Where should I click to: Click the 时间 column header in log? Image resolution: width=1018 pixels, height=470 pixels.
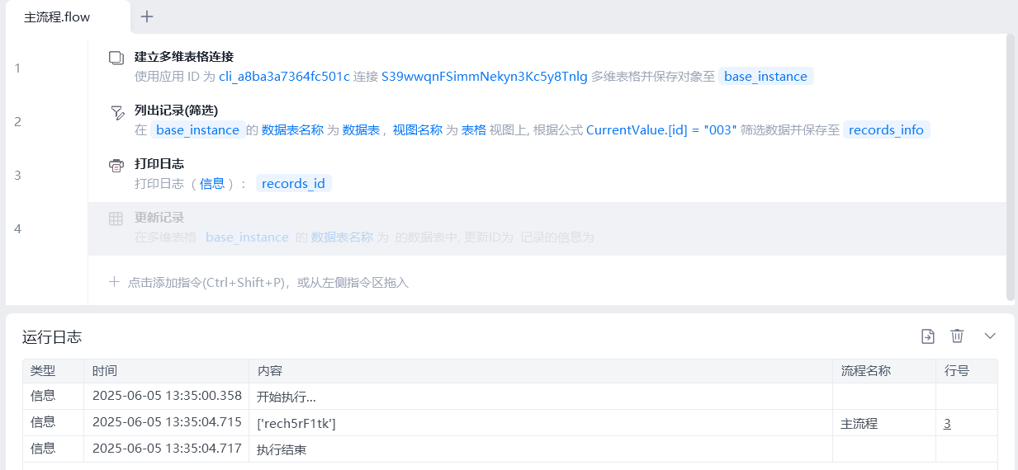105,371
